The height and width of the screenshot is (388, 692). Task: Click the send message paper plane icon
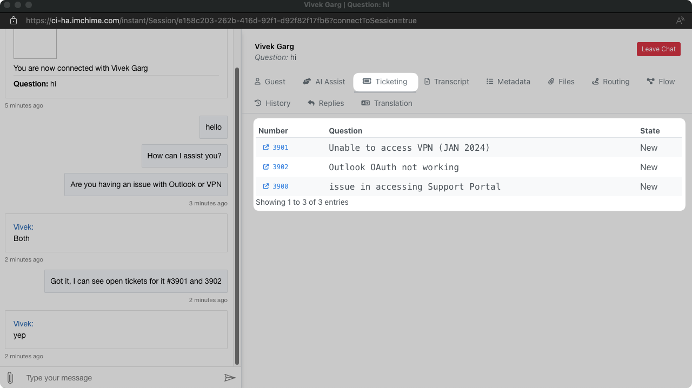[x=230, y=378]
